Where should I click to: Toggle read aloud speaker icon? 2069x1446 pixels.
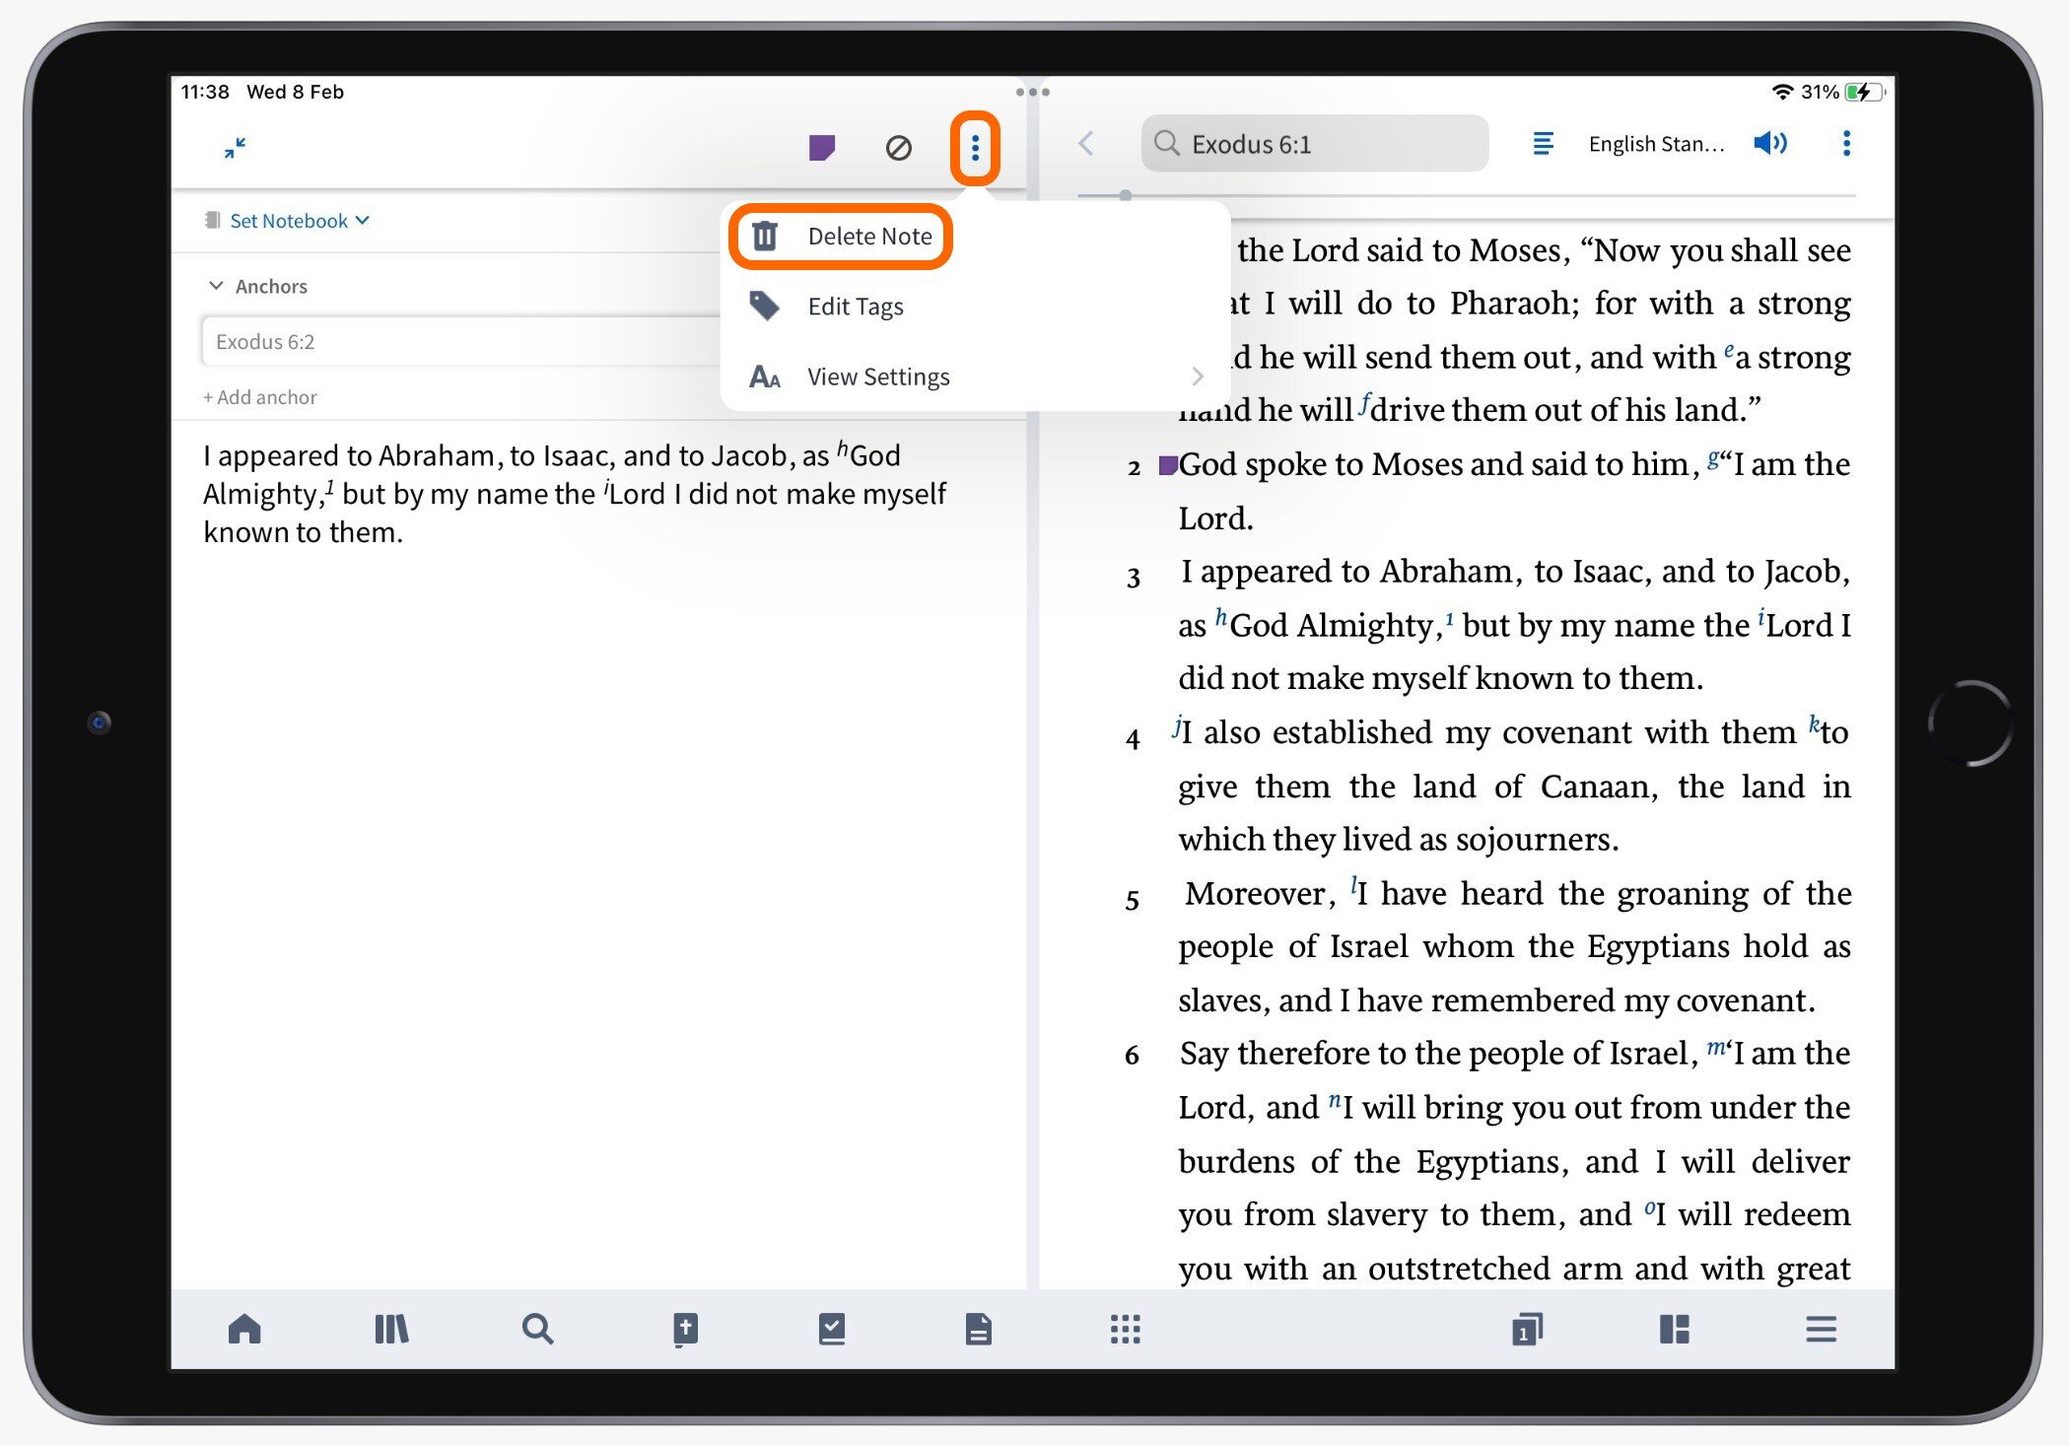1770,144
